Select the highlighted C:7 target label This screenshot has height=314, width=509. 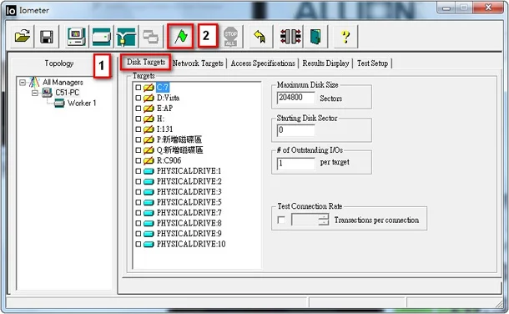[163, 88]
